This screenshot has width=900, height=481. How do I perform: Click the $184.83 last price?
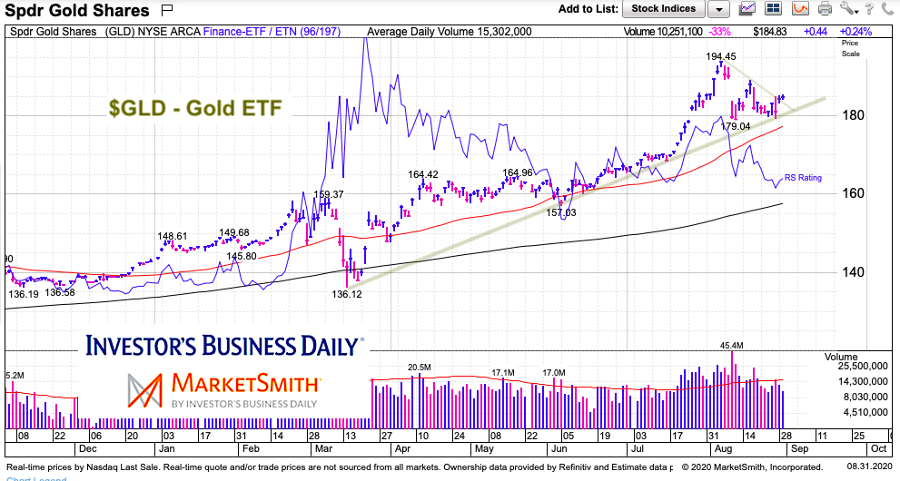pyautogui.click(x=769, y=32)
